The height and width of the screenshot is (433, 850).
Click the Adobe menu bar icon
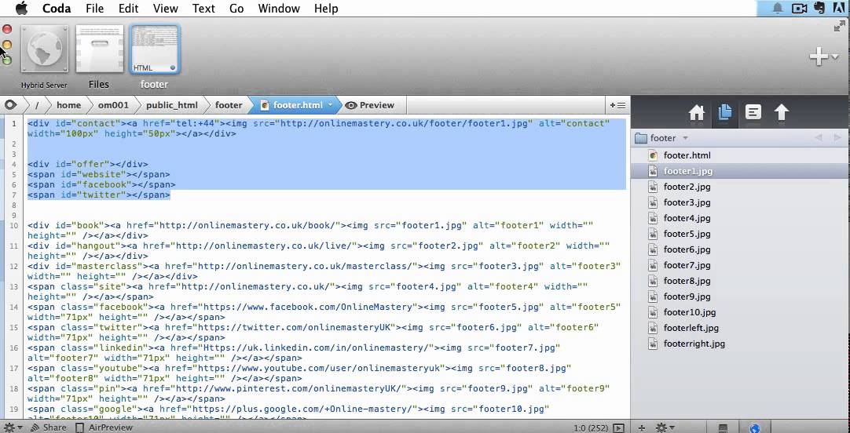841,8
